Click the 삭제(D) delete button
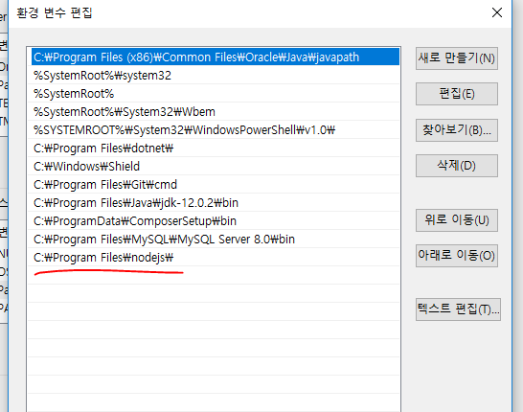The image size is (523, 412). click(457, 166)
